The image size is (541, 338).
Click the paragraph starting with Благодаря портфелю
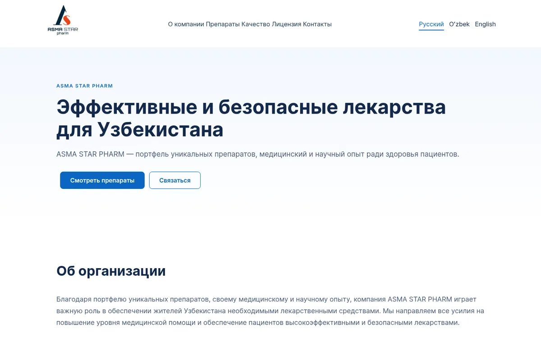(270, 311)
